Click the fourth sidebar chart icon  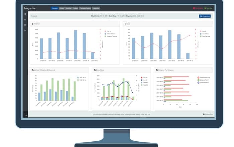click(25, 30)
